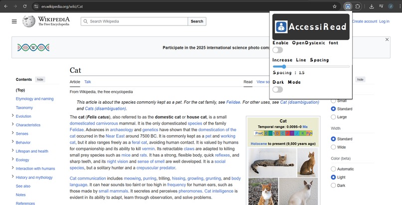
Task: Hide the Appearance panel
Action: tap(360, 79)
